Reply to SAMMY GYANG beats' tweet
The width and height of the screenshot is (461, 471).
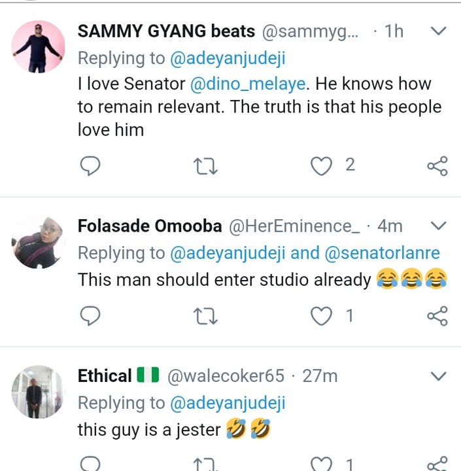[90, 166]
